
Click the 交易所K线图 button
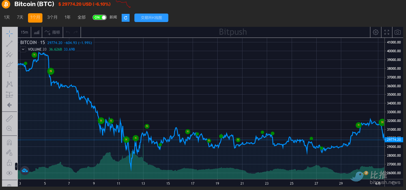(151, 18)
